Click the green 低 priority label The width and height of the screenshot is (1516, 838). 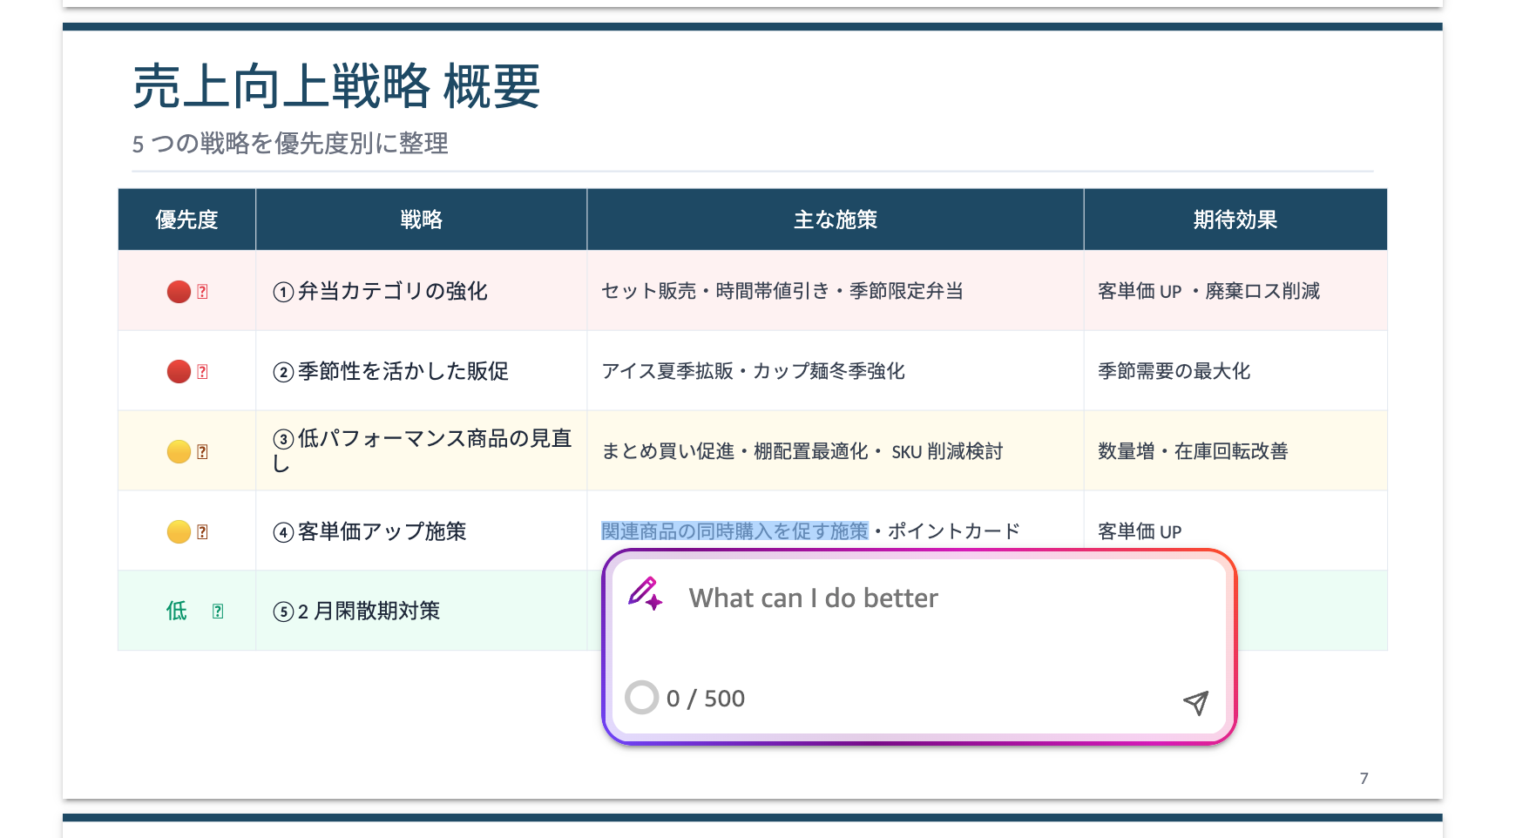tap(177, 611)
